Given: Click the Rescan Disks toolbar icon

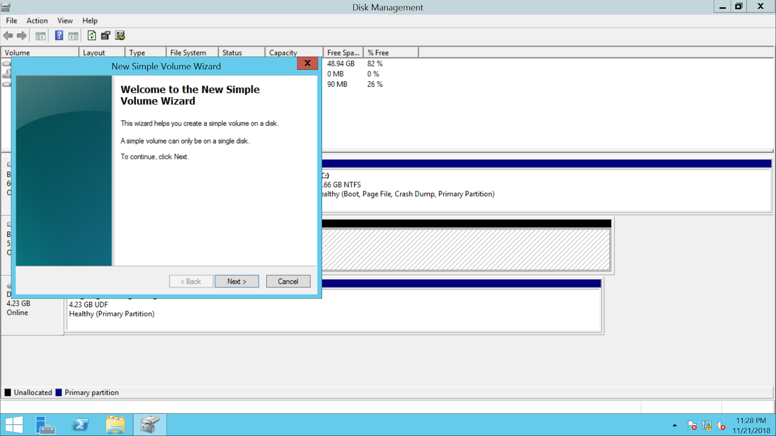Looking at the screenshot, I should pyautogui.click(x=120, y=35).
